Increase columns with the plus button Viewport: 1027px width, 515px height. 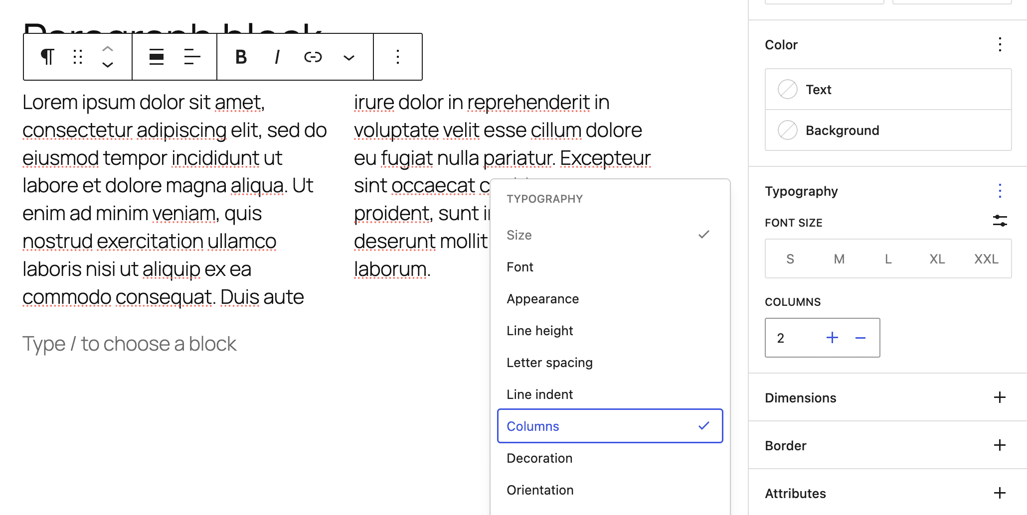[x=832, y=337]
